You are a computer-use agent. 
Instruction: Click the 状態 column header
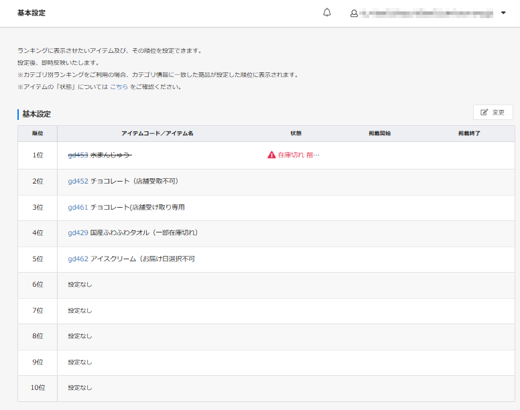[x=296, y=133]
